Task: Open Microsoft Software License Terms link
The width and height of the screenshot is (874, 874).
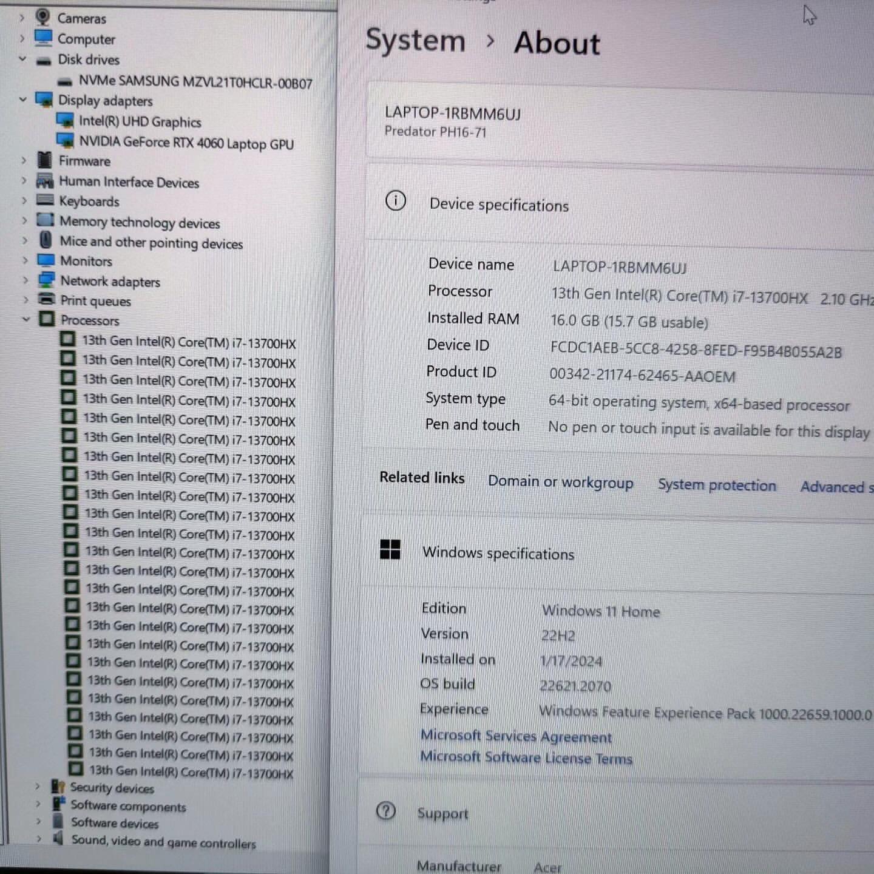Action: [526, 757]
